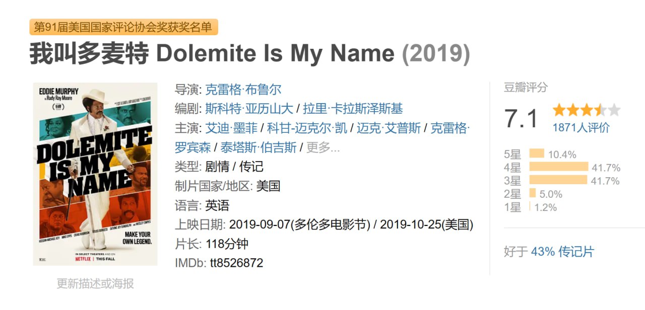
Task: Open actor 迈克·艾普斯 page
Action: 389,128
